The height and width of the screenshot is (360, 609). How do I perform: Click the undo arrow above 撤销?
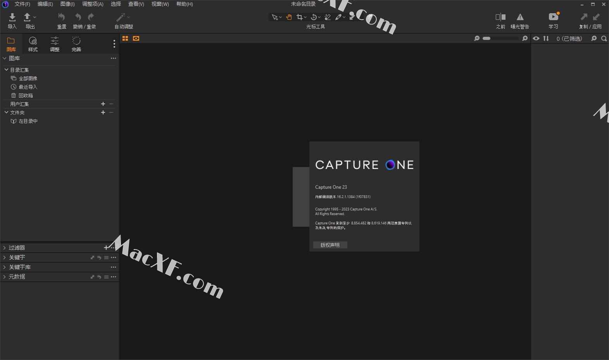[x=78, y=17]
